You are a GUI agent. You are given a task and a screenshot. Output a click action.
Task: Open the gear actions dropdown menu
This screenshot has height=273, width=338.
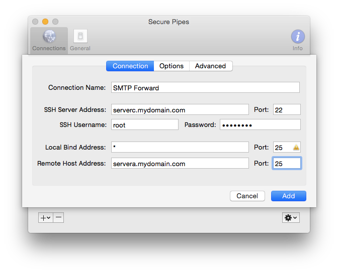(x=291, y=217)
